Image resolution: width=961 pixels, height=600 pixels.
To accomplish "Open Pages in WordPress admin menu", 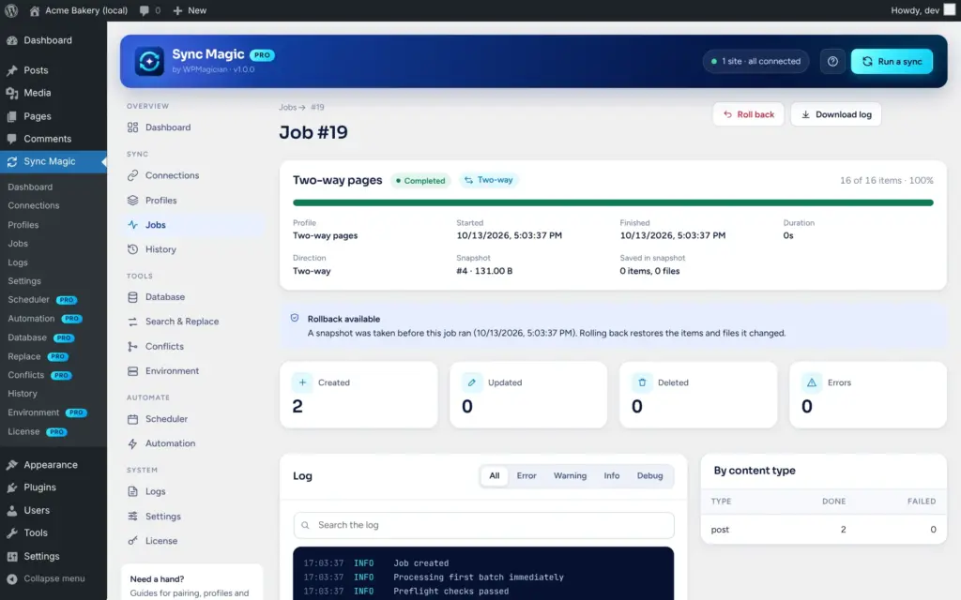I will click(x=53, y=116).
